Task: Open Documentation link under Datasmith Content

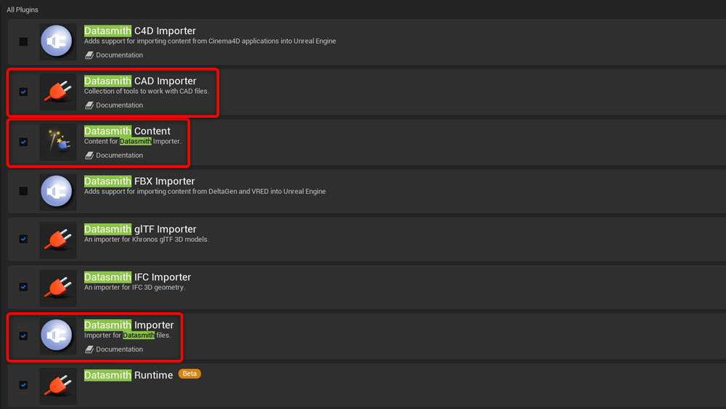Action: [114, 155]
